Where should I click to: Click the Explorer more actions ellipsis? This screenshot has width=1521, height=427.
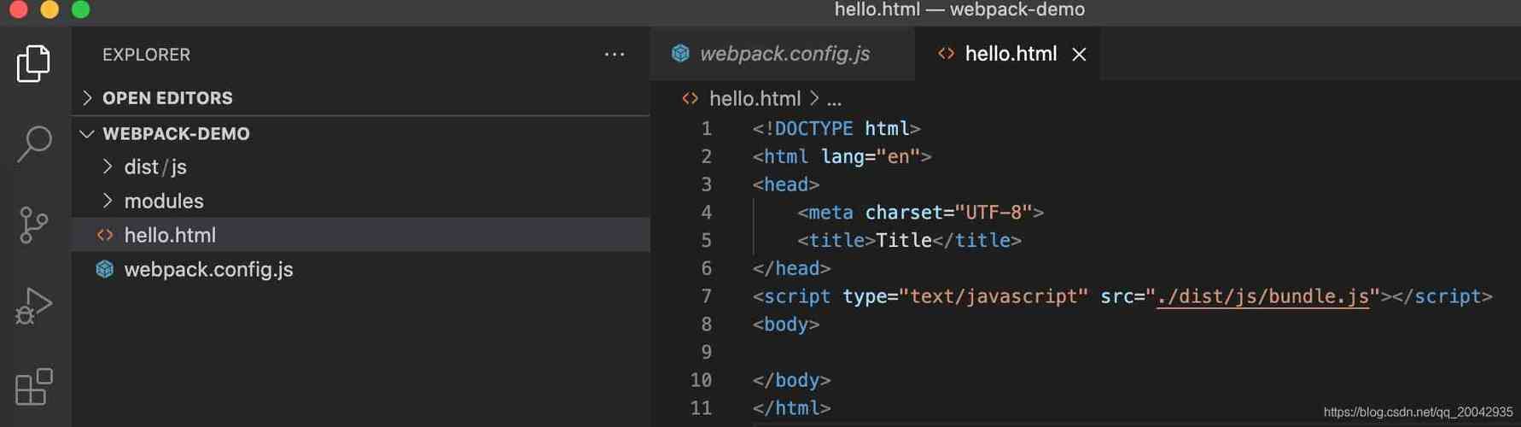615,55
